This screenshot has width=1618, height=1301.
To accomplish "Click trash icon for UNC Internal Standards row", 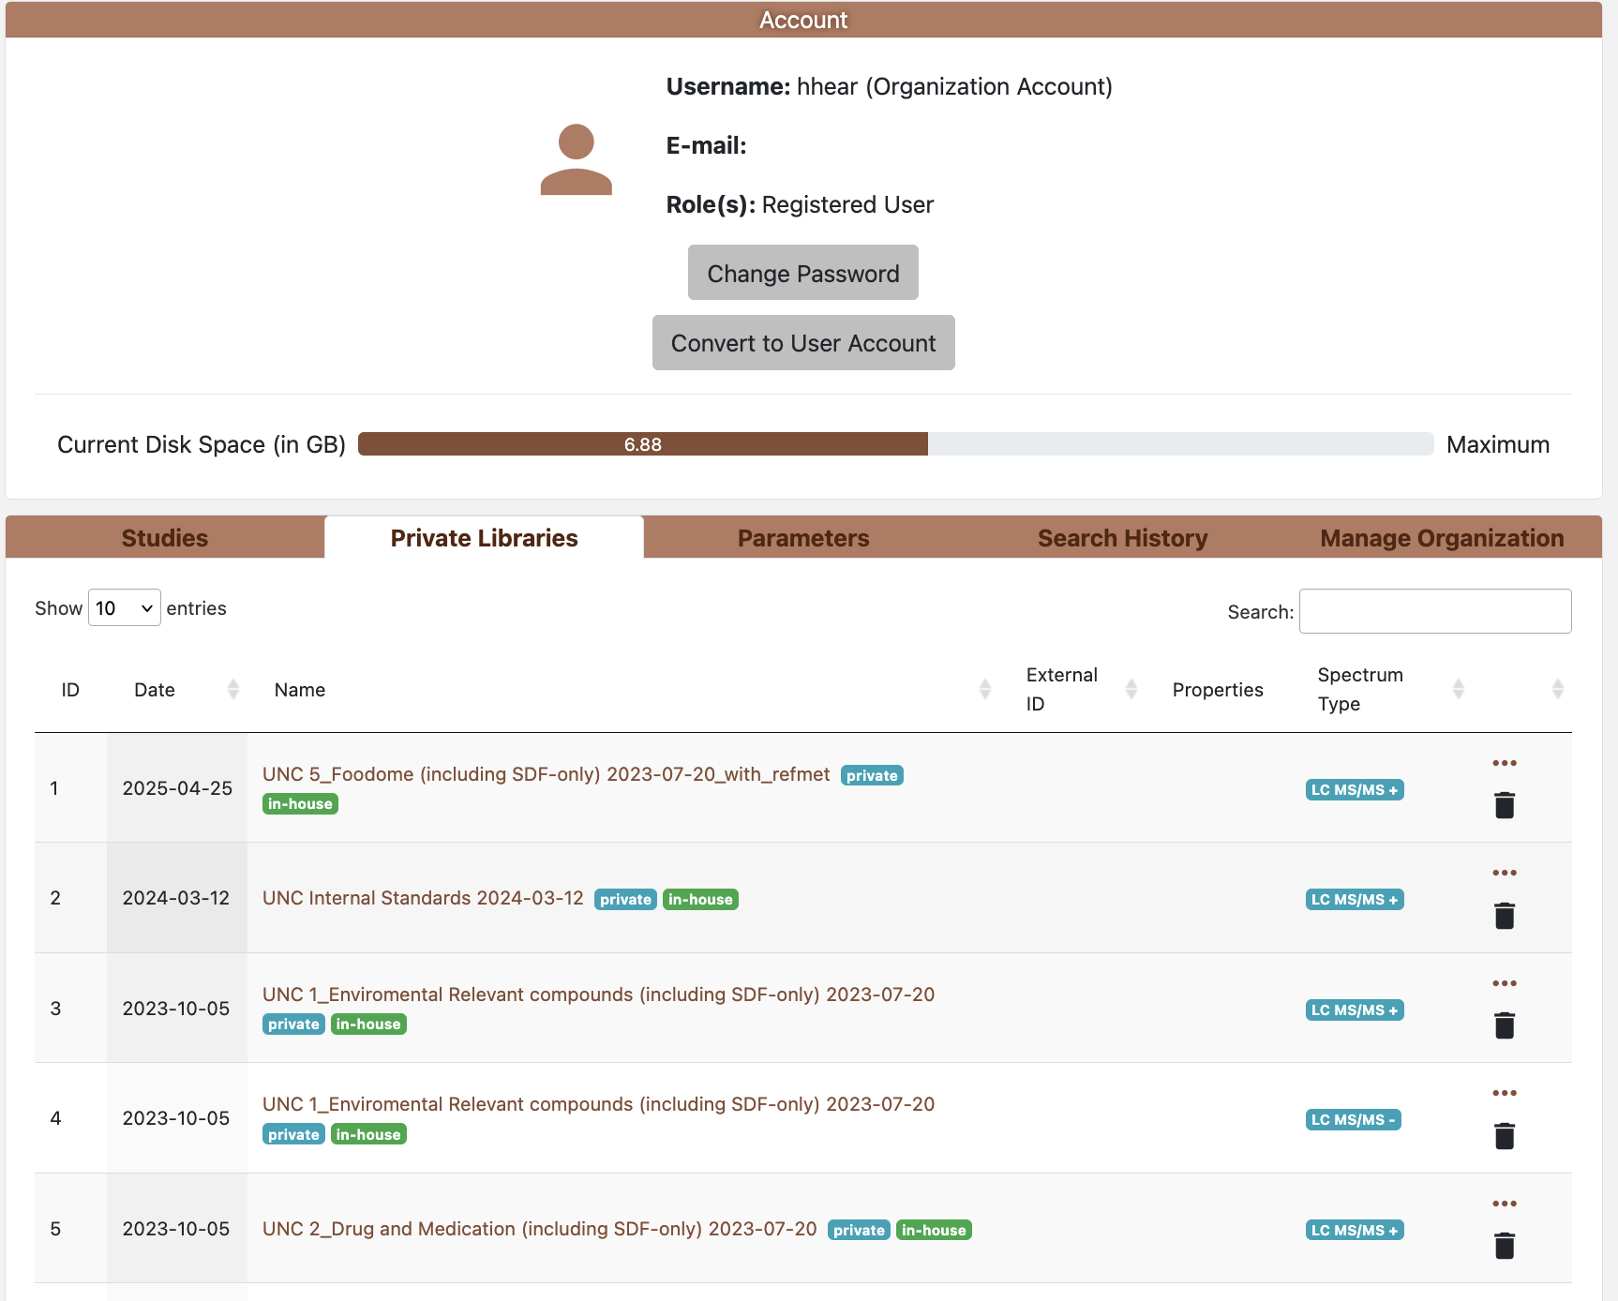I will click(x=1504, y=916).
